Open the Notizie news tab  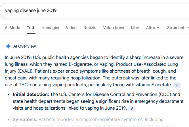(x=90, y=28)
